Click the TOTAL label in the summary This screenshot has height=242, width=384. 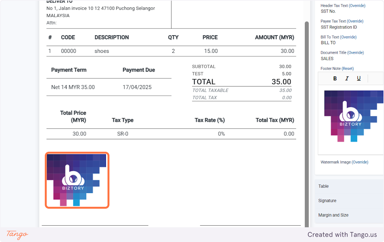point(204,82)
